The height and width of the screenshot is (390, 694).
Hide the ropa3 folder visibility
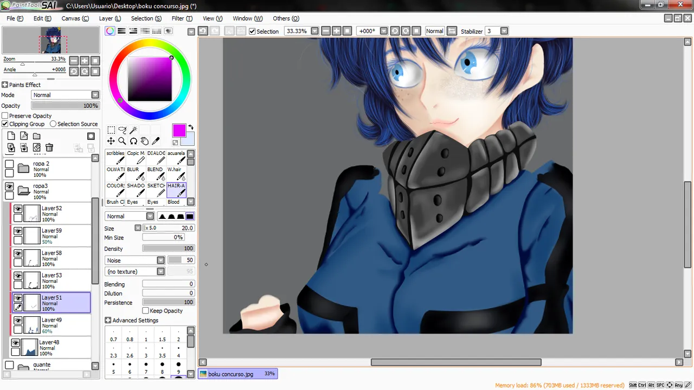(x=9, y=186)
